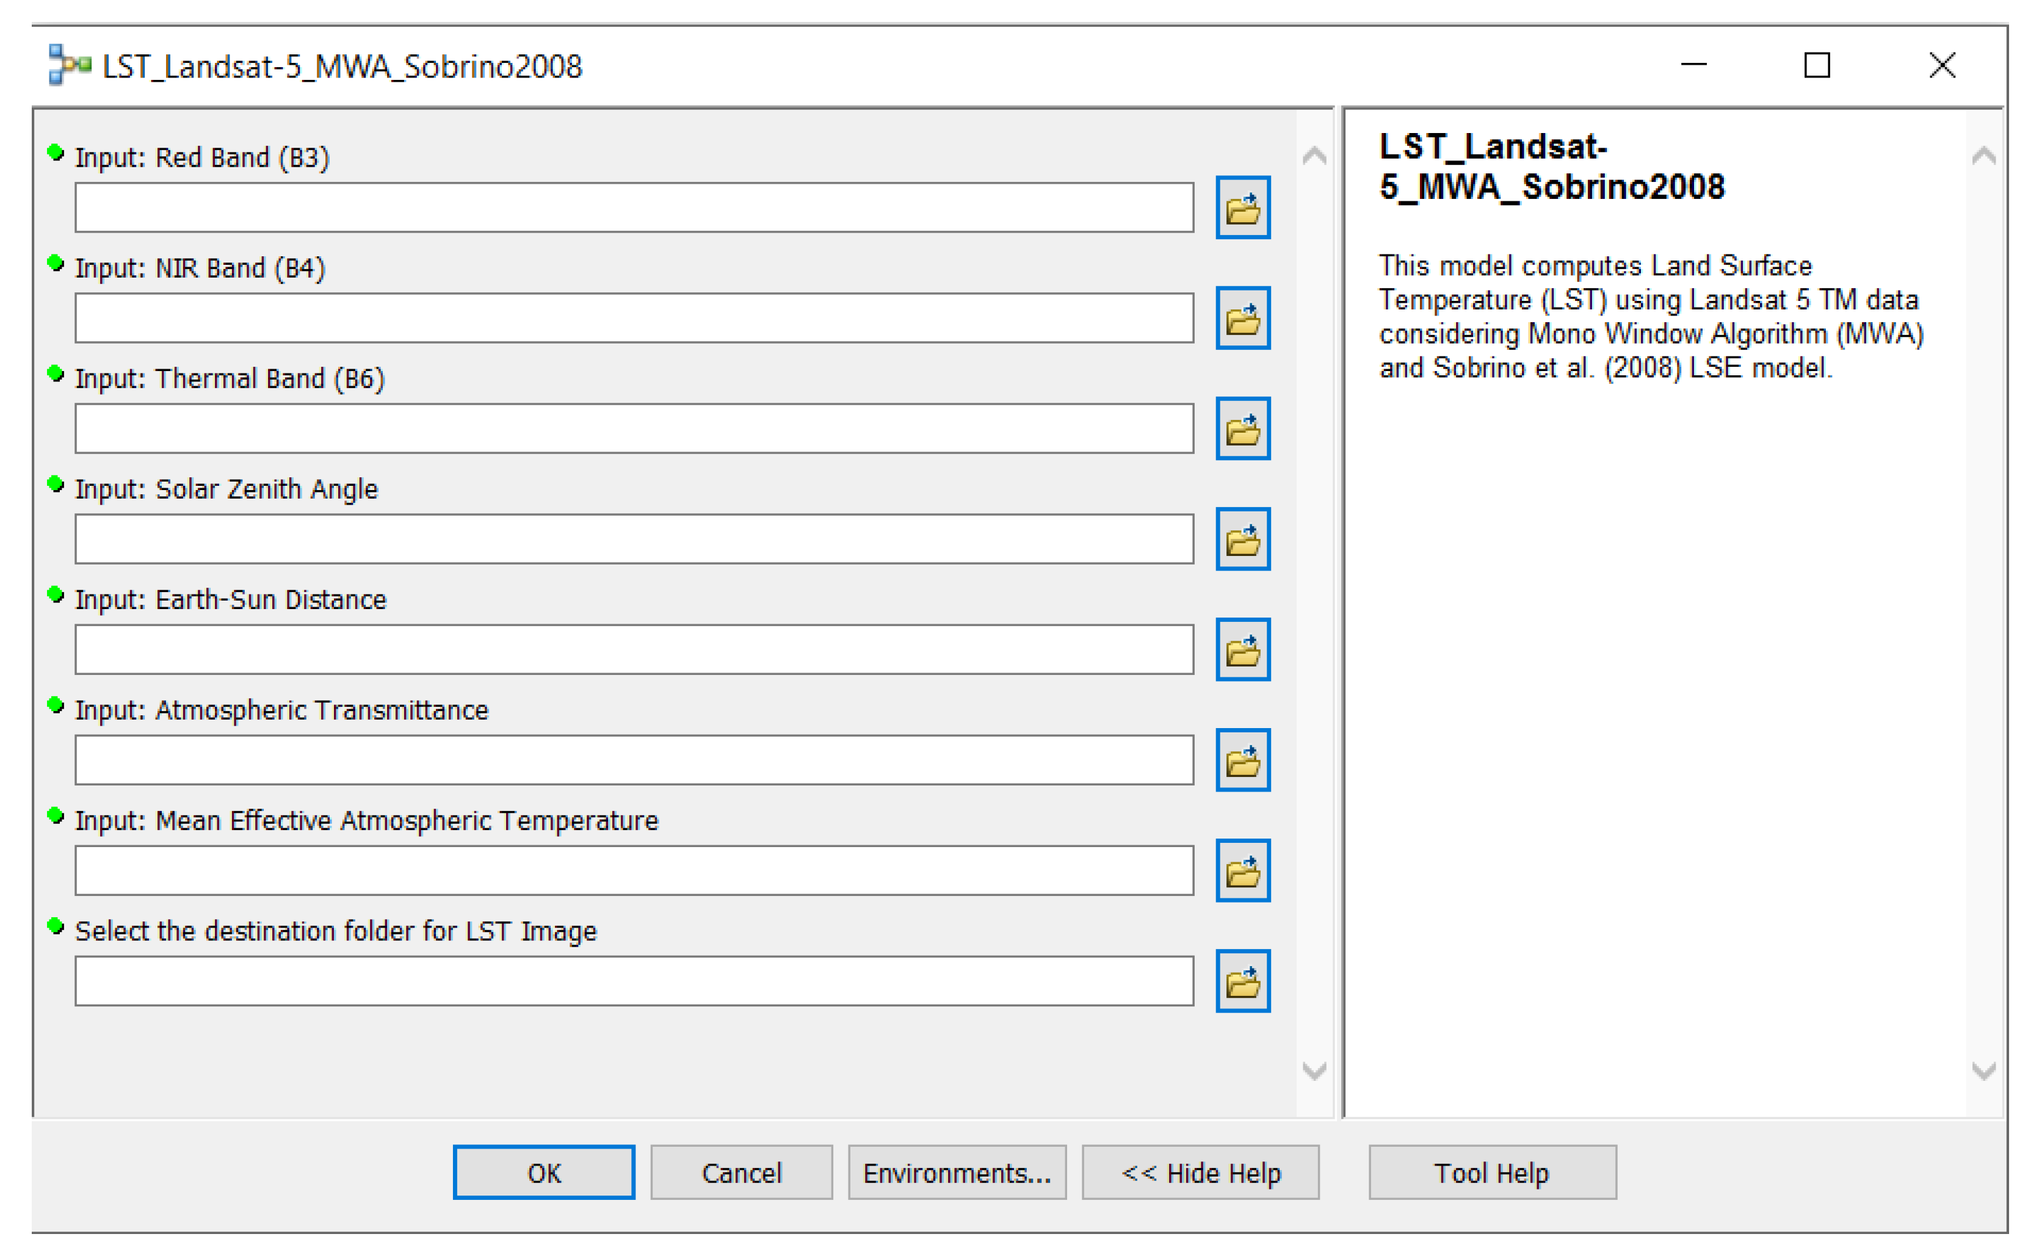This screenshot has height=1245, width=2028.
Task: Open Environments settings
Action: [x=957, y=1172]
